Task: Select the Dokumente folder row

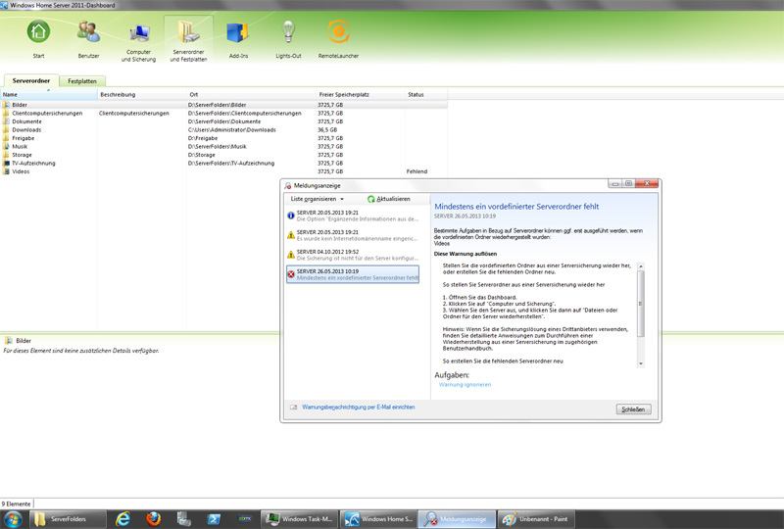Action: tap(223, 121)
